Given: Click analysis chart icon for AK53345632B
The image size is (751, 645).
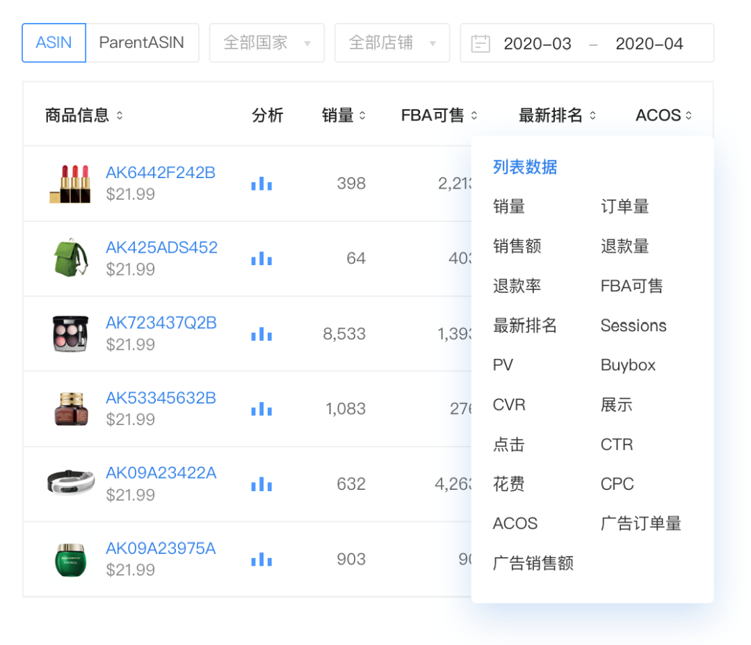Looking at the screenshot, I should [261, 408].
